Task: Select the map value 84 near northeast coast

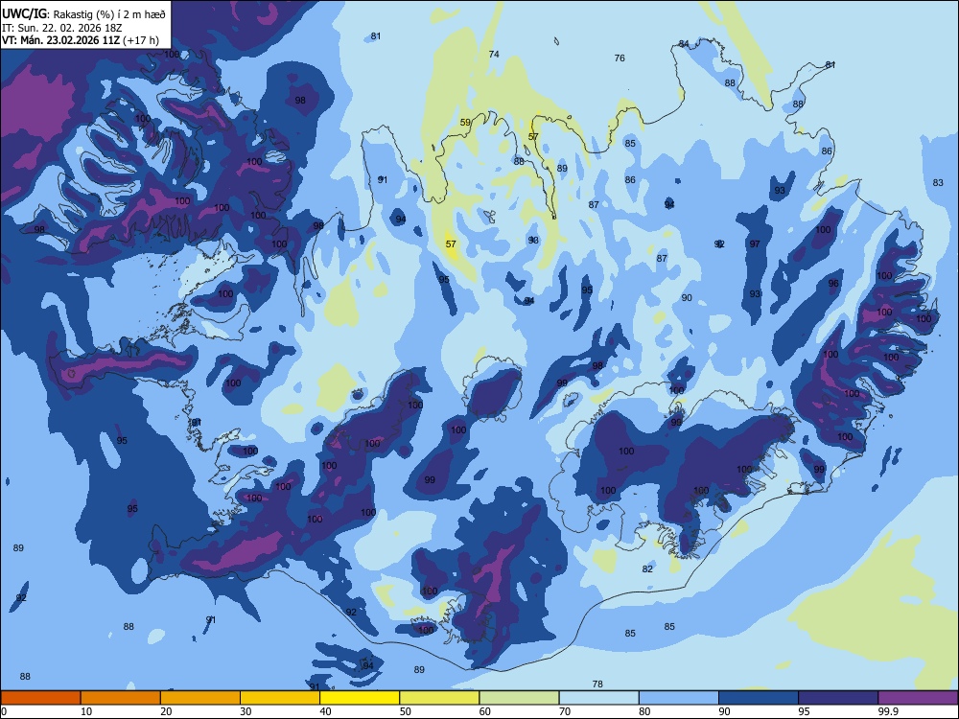Action: [684, 44]
